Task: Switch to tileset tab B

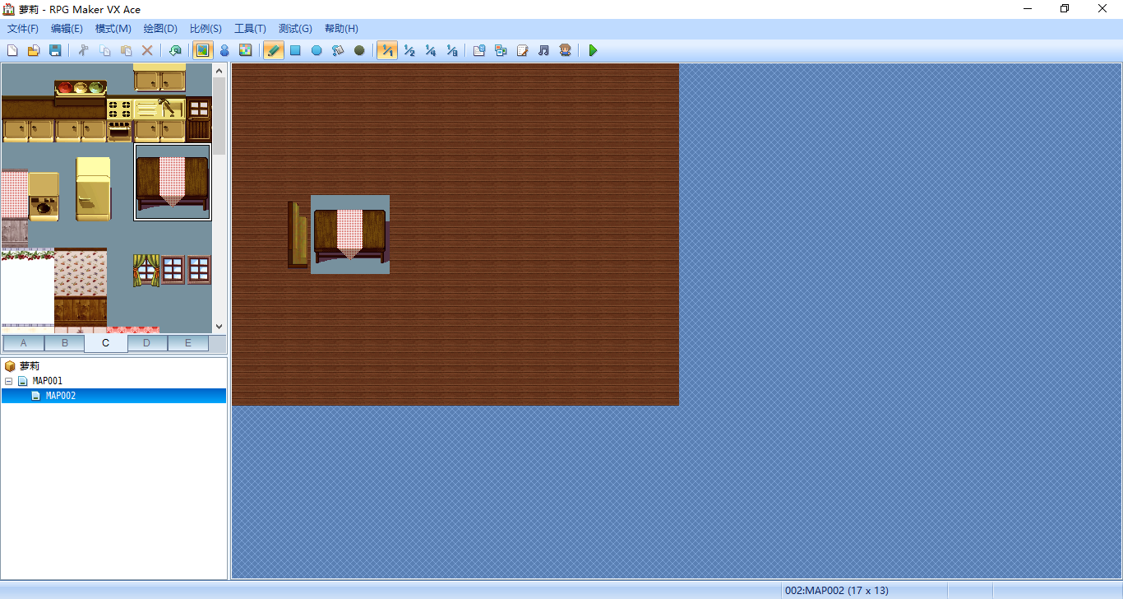Action: click(64, 343)
